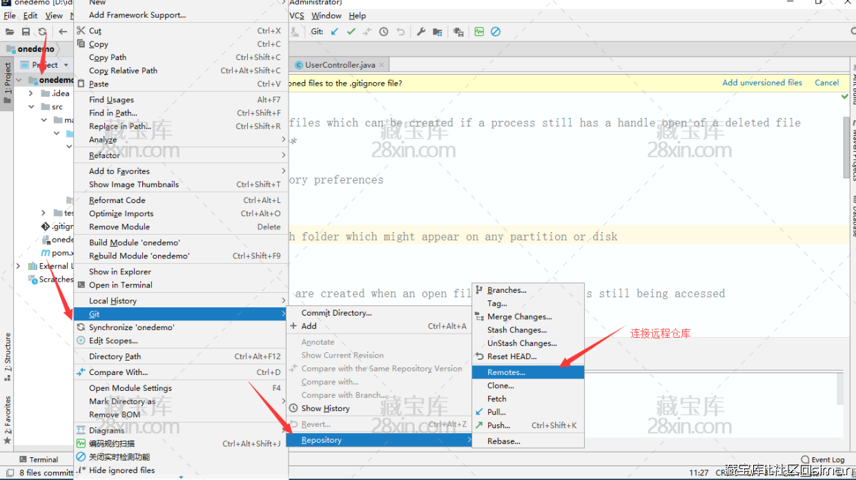
Task: Open the Terminal tool window button
Action: (38, 459)
